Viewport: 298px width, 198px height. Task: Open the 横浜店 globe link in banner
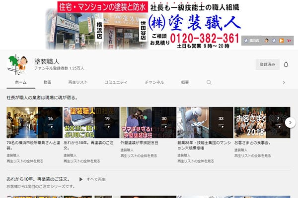point(252,41)
